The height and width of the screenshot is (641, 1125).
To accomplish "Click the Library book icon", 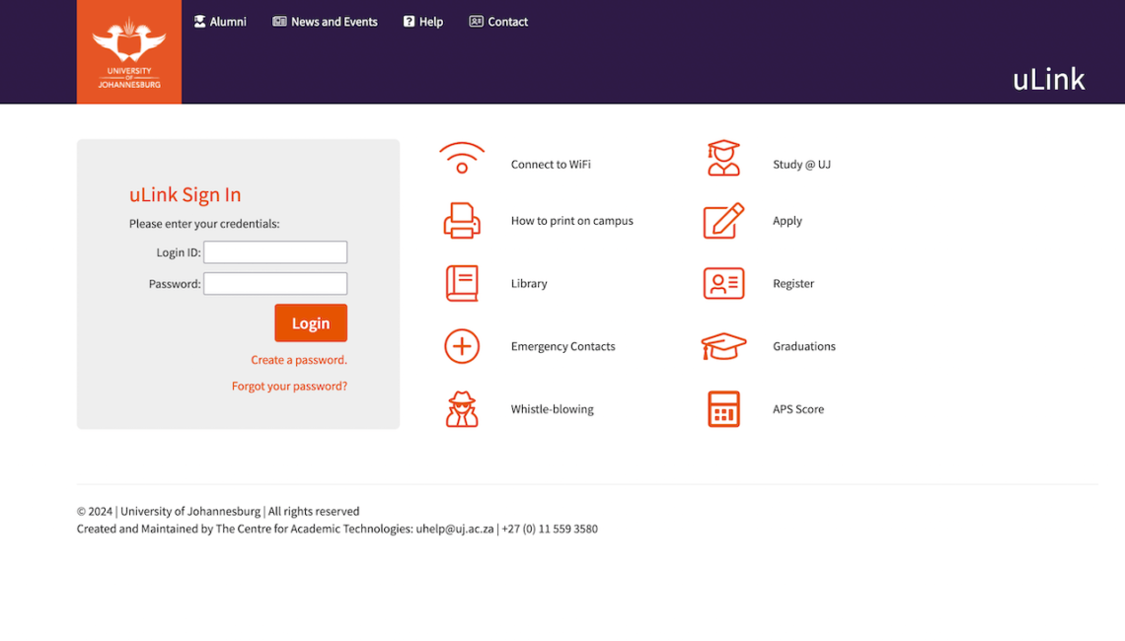I will pos(462,283).
